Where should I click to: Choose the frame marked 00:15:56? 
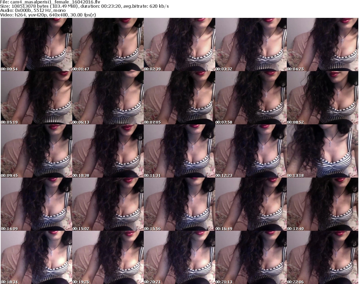tap(179, 204)
